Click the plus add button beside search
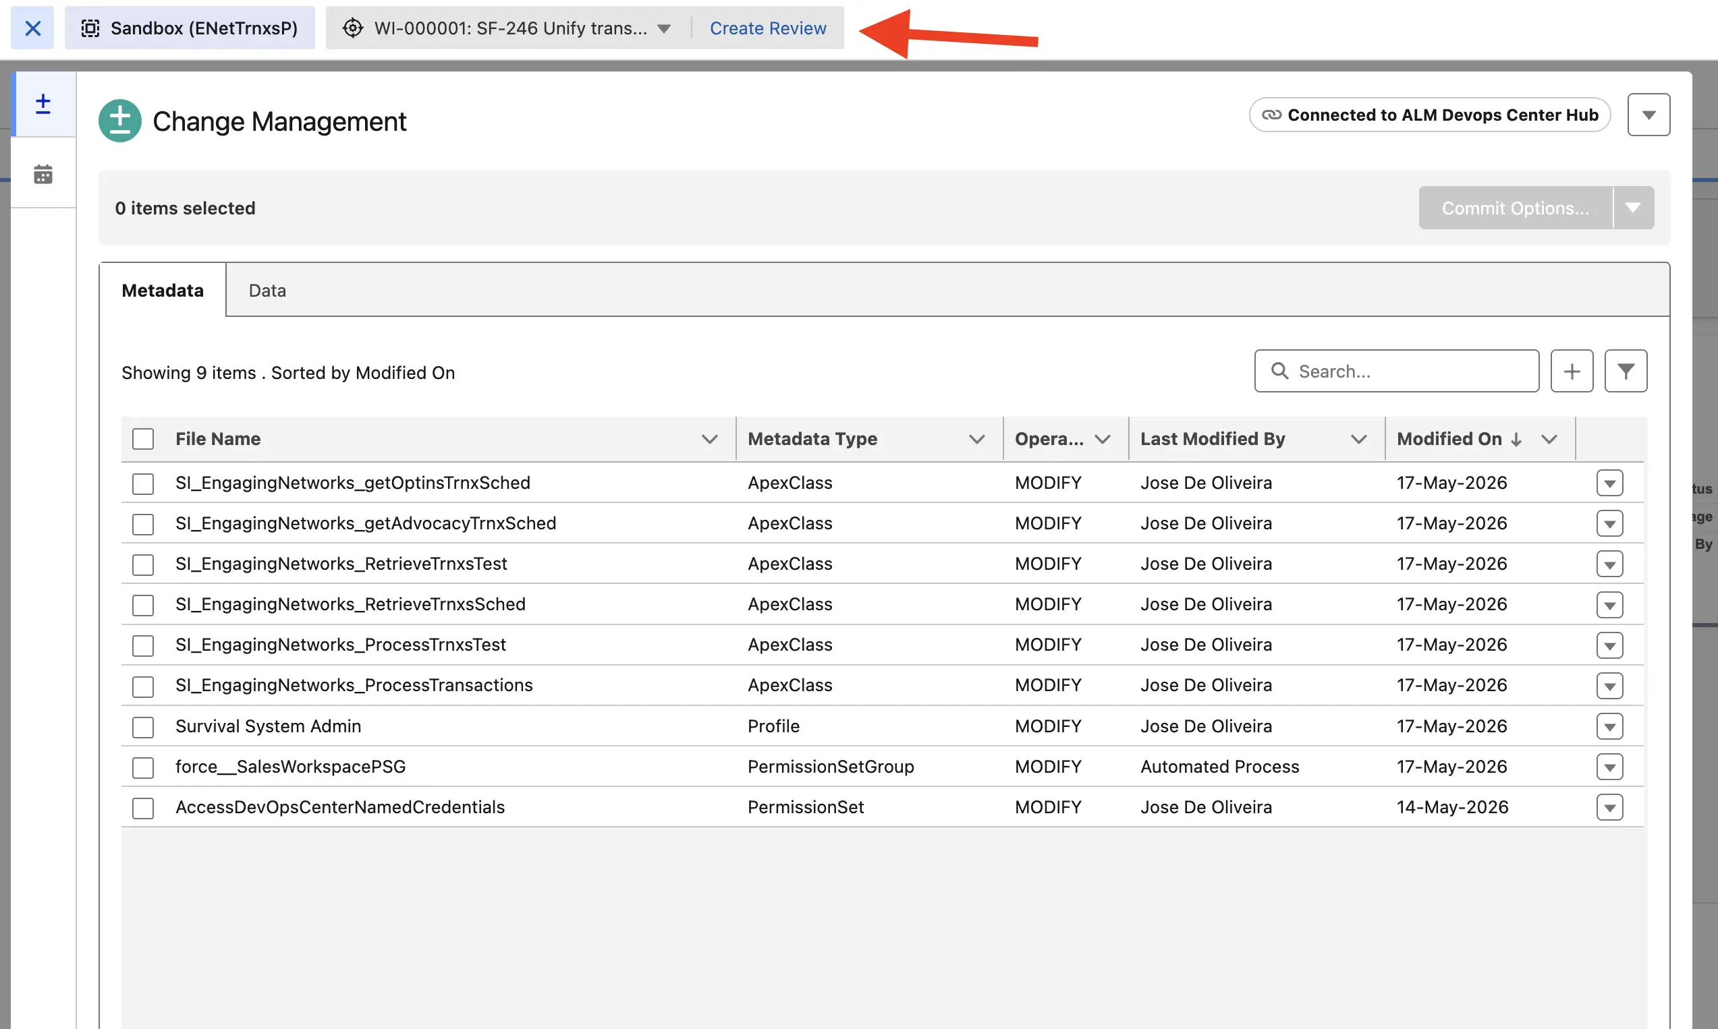The image size is (1718, 1029). pos(1572,371)
